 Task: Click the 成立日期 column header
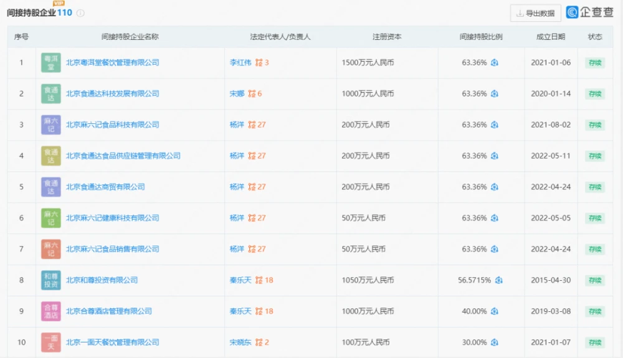click(x=550, y=37)
